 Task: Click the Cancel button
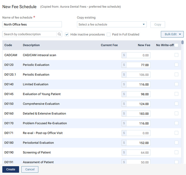pyautogui.click(x=30, y=169)
